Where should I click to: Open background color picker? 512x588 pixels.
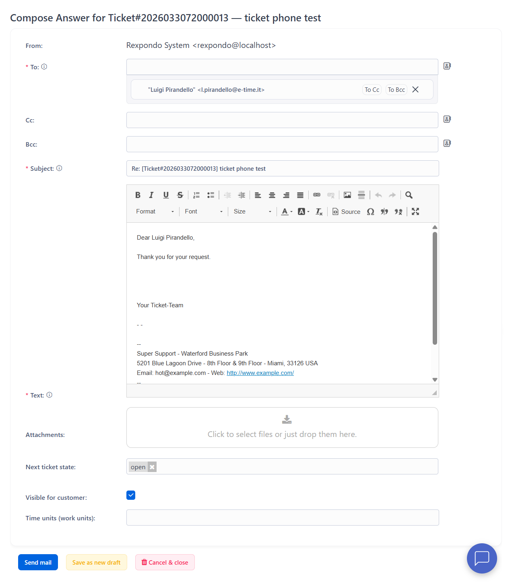click(303, 211)
